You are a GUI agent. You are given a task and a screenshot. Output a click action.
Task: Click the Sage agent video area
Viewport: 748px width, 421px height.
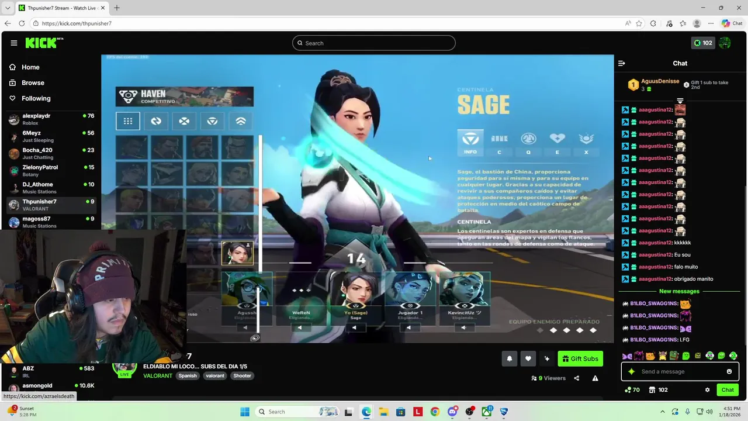click(x=357, y=198)
